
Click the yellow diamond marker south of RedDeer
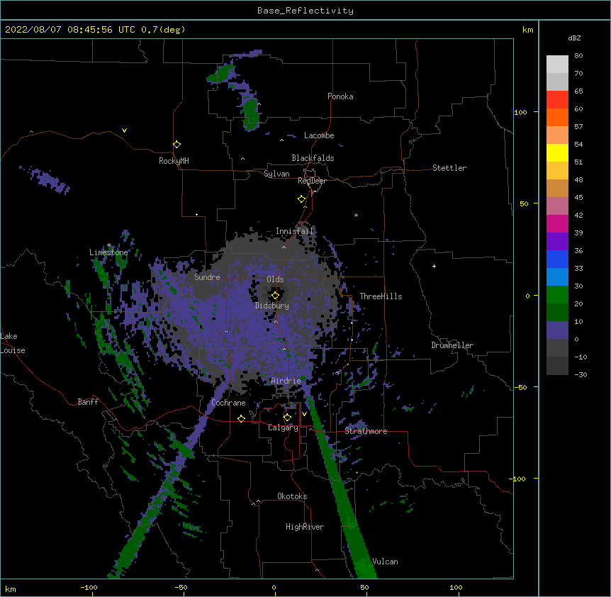302,199
